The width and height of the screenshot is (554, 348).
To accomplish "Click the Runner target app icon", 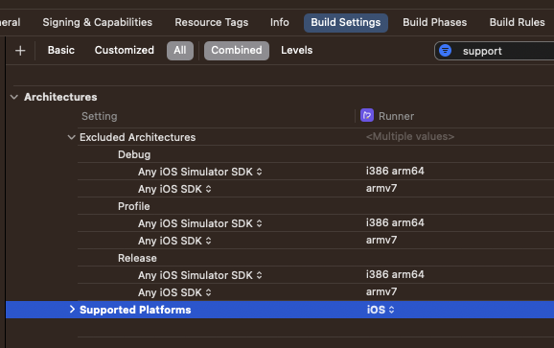I will pos(367,116).
